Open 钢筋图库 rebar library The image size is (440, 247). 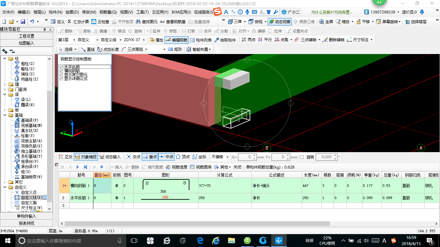point(201,167)
